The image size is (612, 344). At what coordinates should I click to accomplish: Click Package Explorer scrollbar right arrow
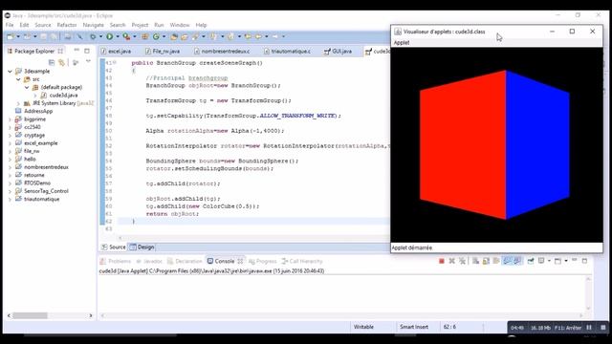click(x=91, y=315)
